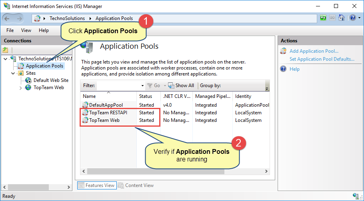
Task: Click the Default Web Site globe icon
Action: [28, 80]
